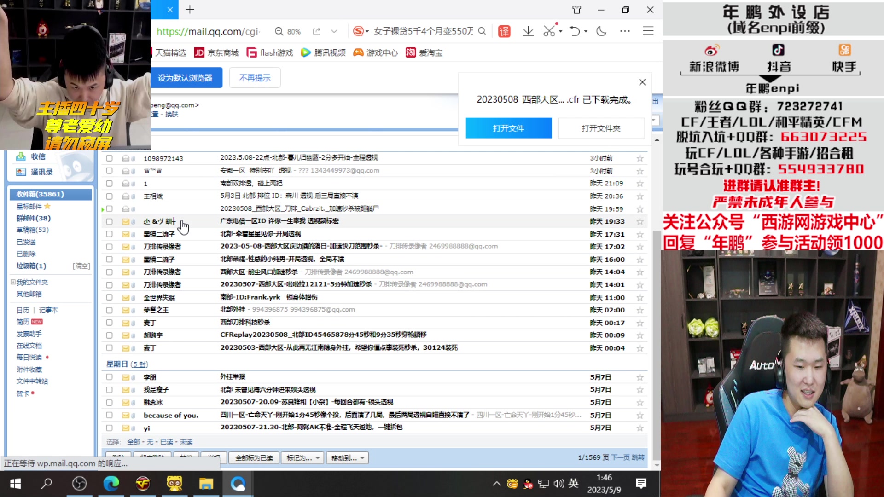The height and width of the screenshot is (497, 884).
Task: Go to 下一页 of inbox
Action: tap(620, 457)
